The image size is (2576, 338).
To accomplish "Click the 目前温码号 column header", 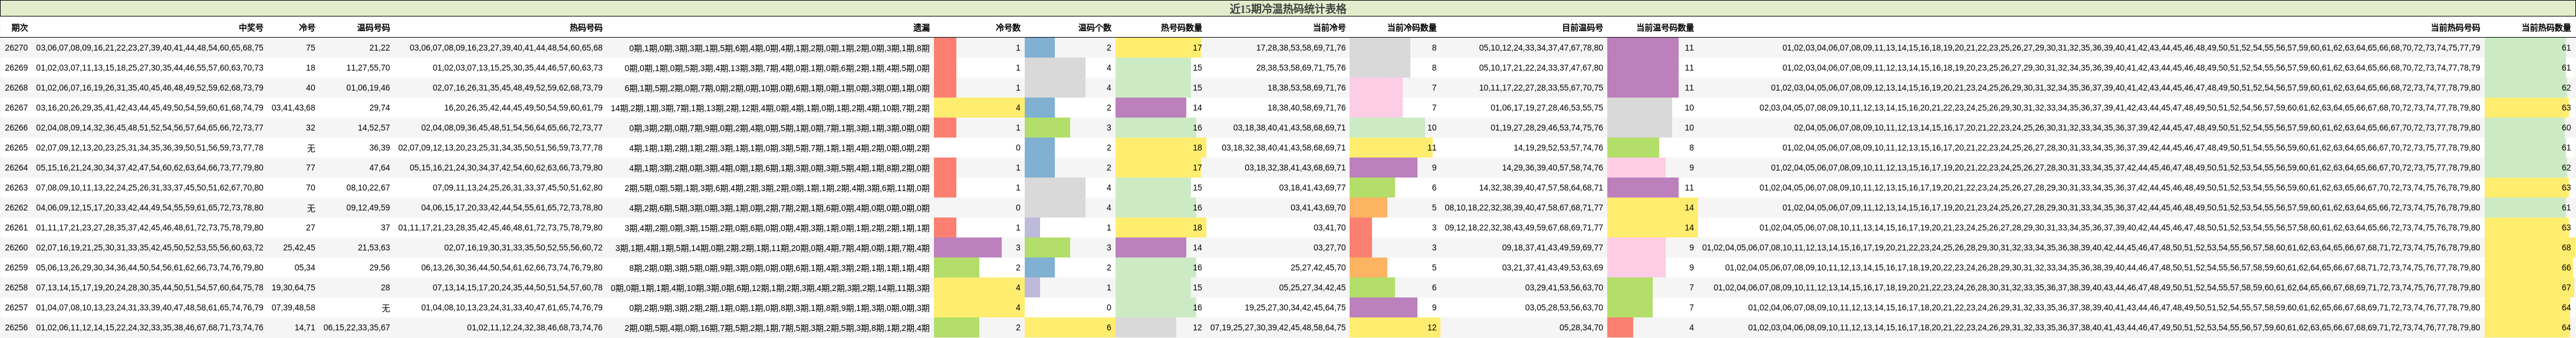I will point(1582,28).
